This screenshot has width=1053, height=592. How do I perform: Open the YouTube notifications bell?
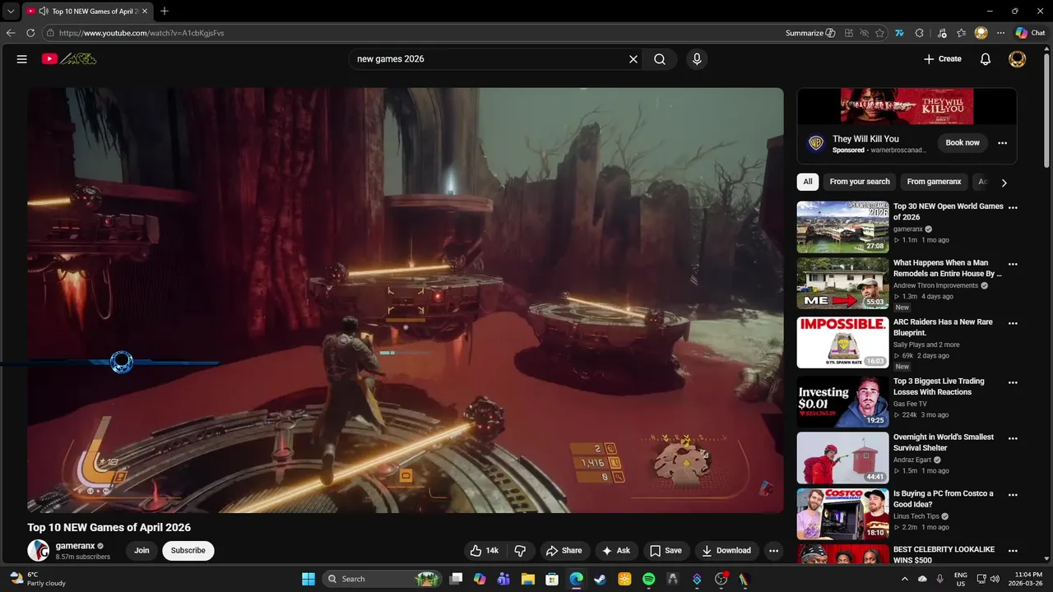click(x=986, y=59)
